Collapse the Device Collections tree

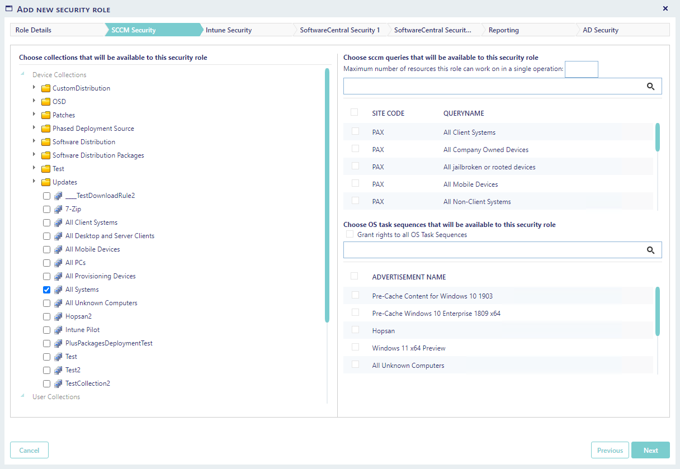(23, 74)
